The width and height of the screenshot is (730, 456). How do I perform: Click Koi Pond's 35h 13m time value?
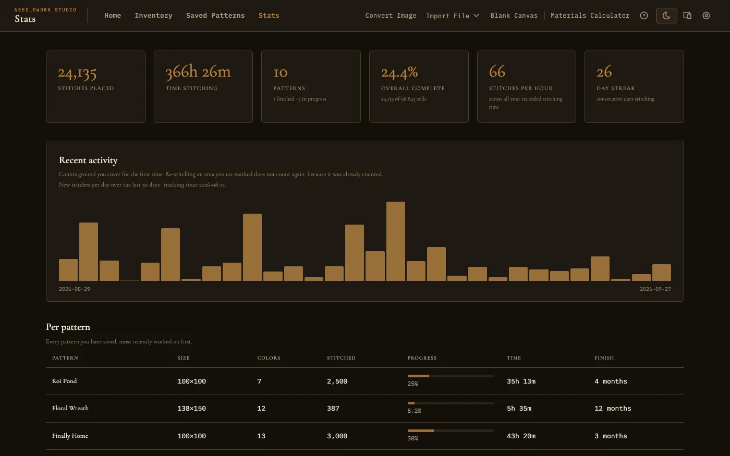coord(521,381)
